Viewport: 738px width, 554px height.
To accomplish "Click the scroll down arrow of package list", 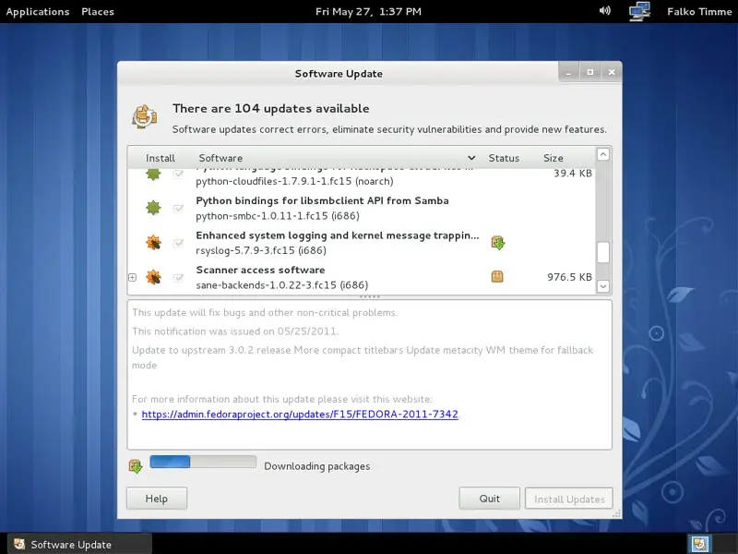I will 603,286.
